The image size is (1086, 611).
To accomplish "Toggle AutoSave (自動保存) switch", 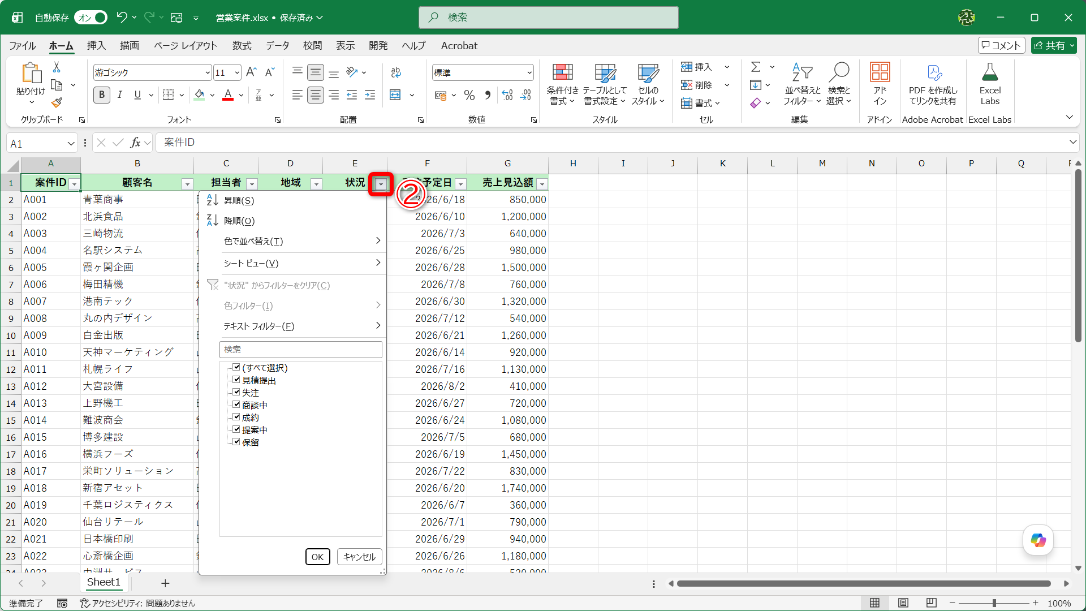I will click(x=90, y=18).
